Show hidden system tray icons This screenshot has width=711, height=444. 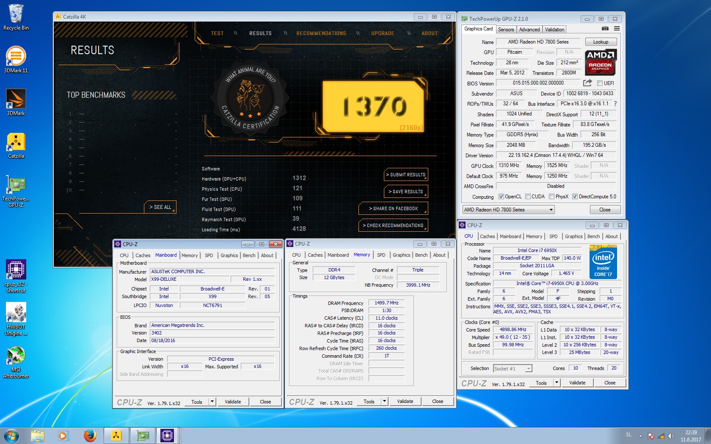tap(640, 436)
